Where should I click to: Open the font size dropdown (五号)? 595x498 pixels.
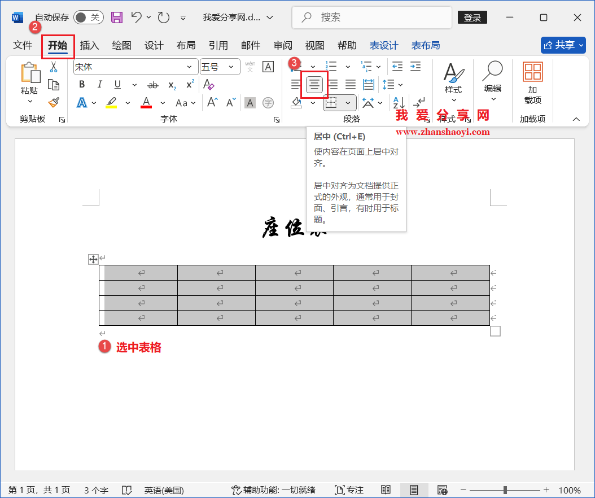(231, 67)
